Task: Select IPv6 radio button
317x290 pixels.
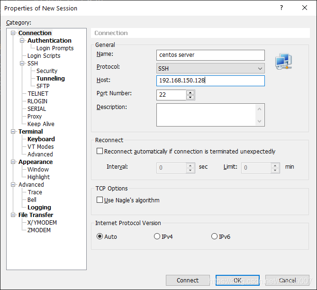Action: point(214,236)
